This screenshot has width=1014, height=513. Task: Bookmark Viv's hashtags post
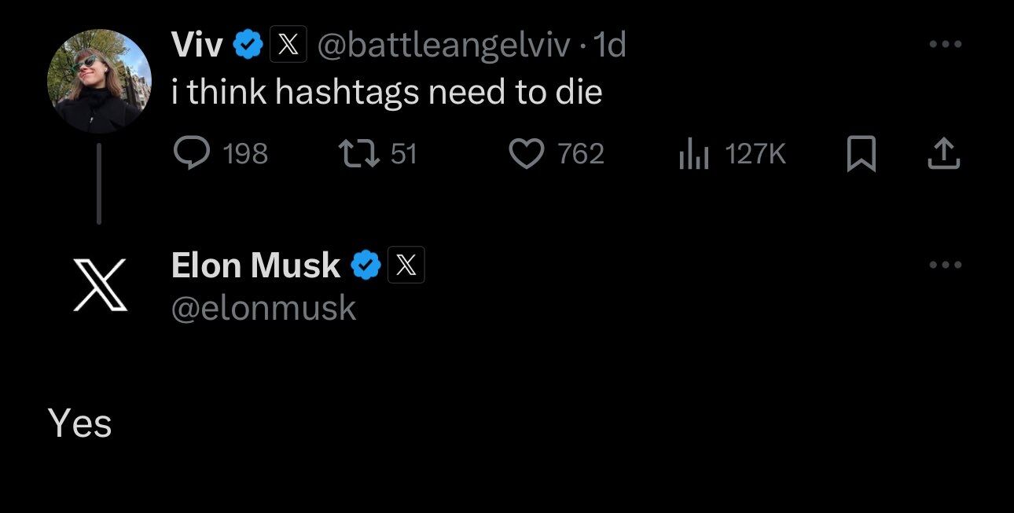862,154
